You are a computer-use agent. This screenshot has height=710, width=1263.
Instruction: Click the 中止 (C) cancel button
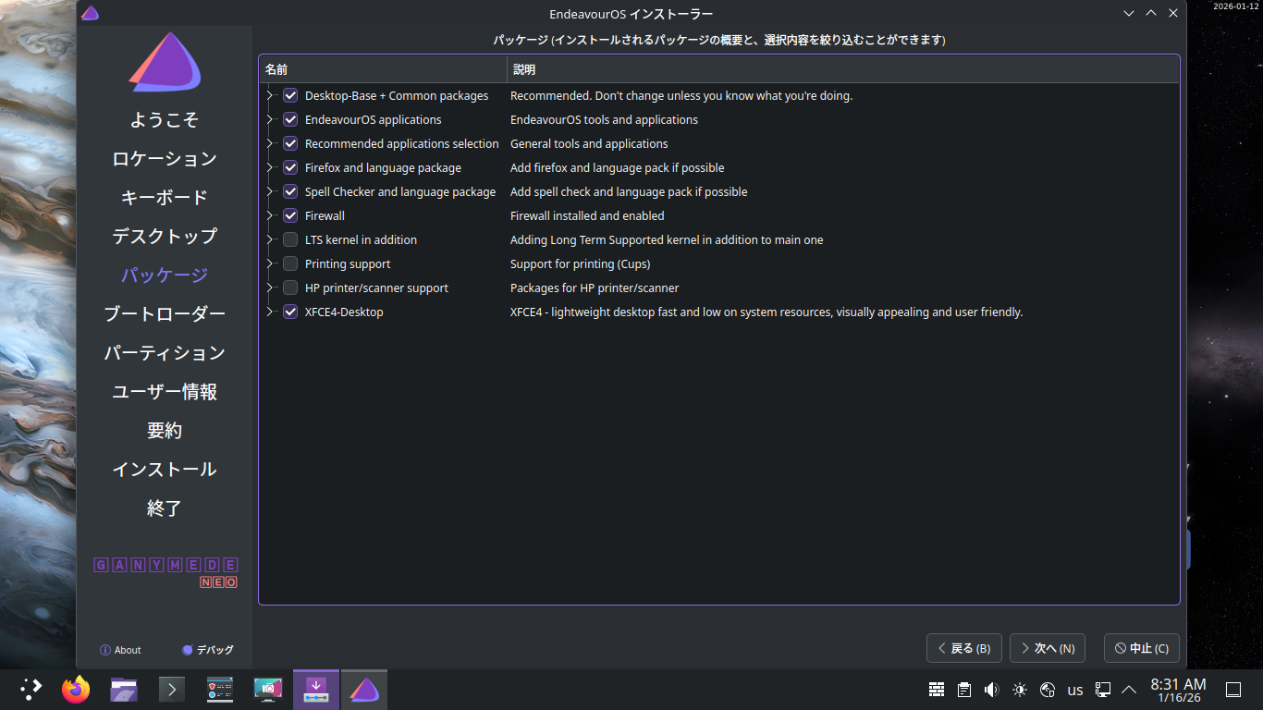[x=1142, y=648]
